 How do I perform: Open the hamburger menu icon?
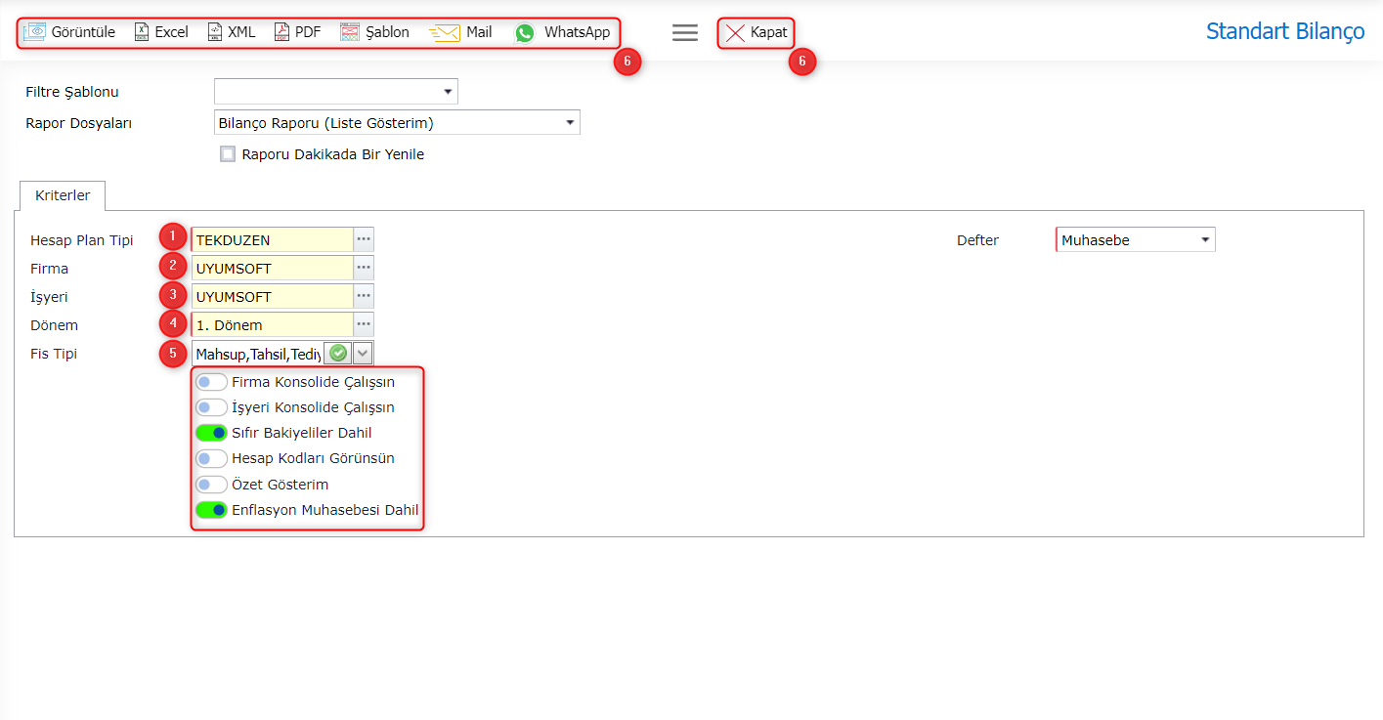click(x=685, y=32)
